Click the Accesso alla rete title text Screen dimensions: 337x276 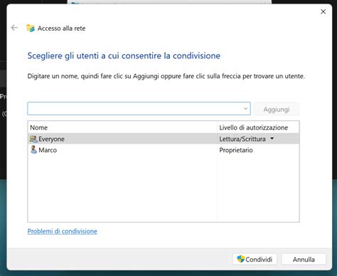tap(61, 28)
